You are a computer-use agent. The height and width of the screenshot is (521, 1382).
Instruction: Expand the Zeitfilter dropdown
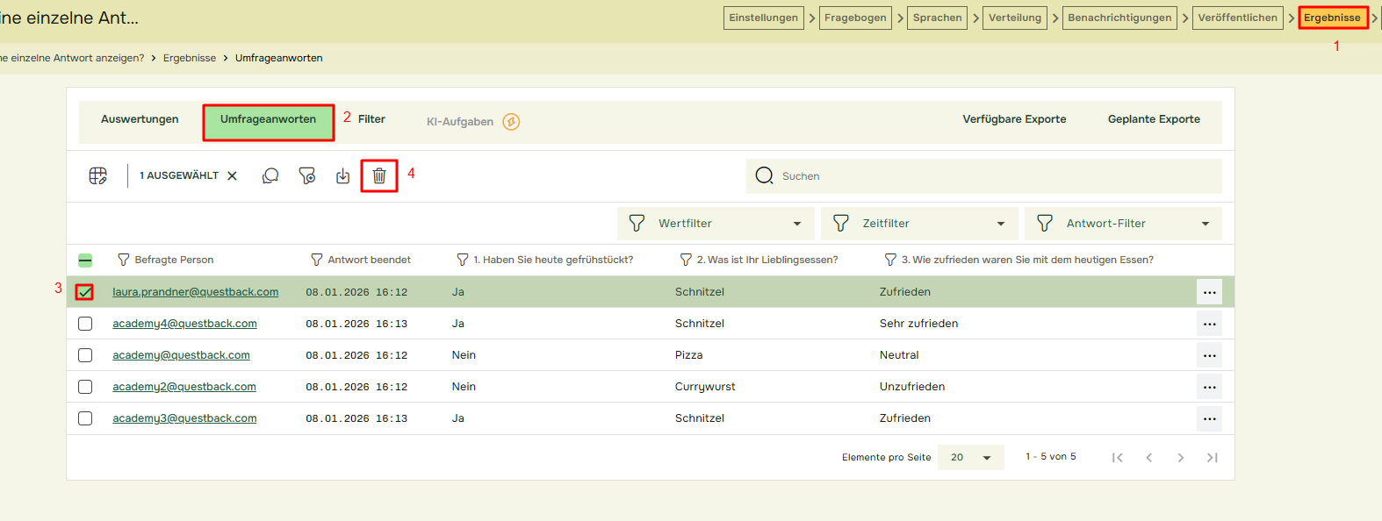[x=919, y=224]
